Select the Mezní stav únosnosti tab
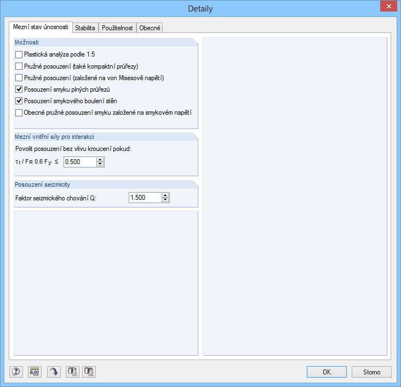The image size is (401, 387). (x=41, y=27)
